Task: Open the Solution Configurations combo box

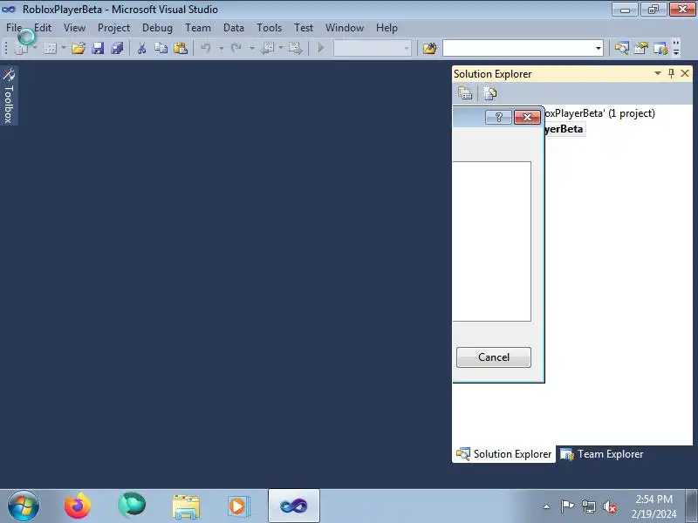Action: (373, 48)
